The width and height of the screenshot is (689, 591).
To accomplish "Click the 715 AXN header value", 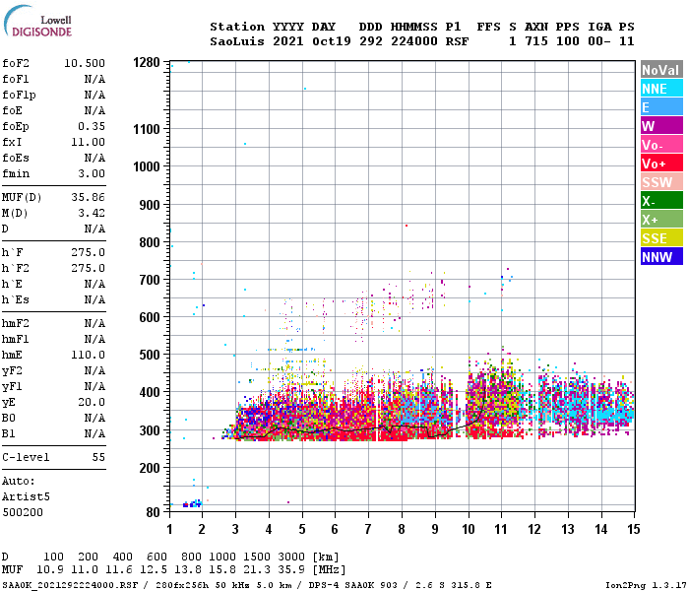I will pyautogui.click(x=536, y=41).
